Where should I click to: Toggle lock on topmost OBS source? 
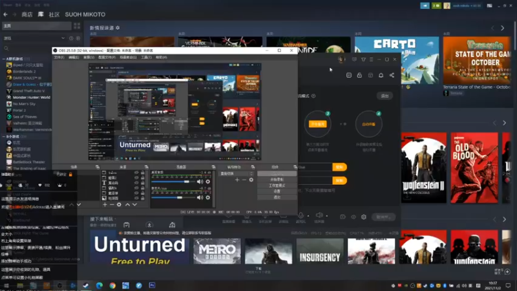[x=142, y=173]
